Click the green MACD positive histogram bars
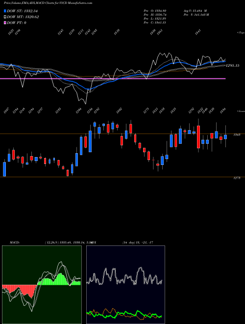 pos(59,280)
